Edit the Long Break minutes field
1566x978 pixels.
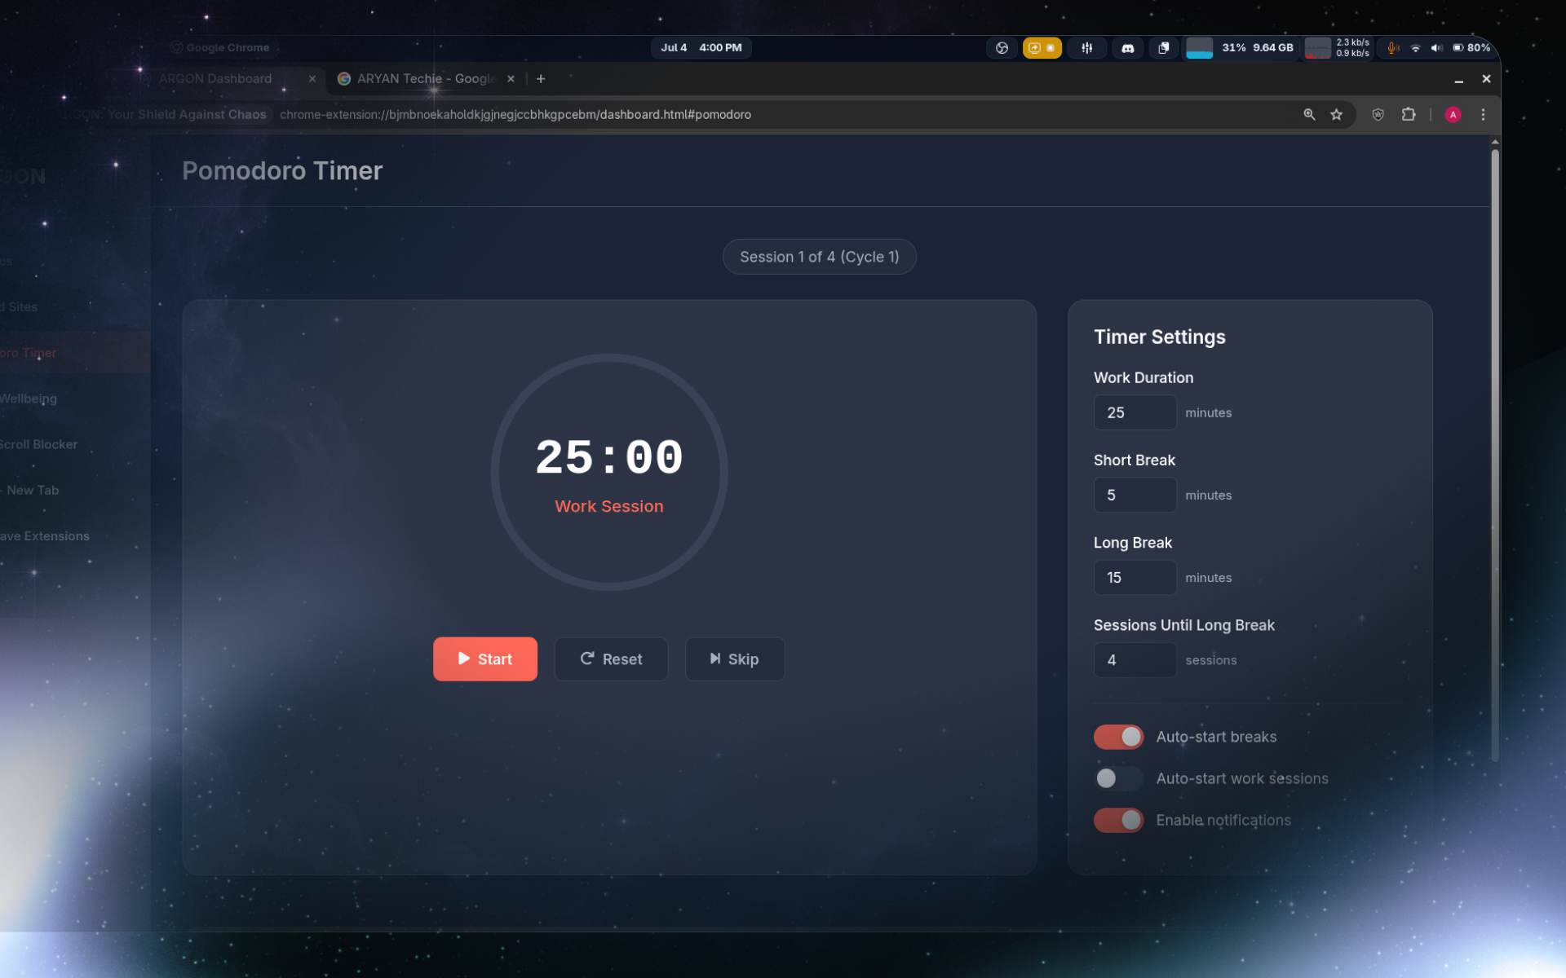(x=1135, y=577)
